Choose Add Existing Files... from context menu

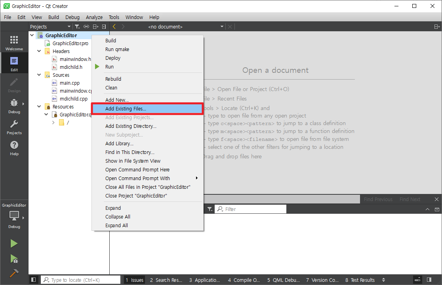148,109
